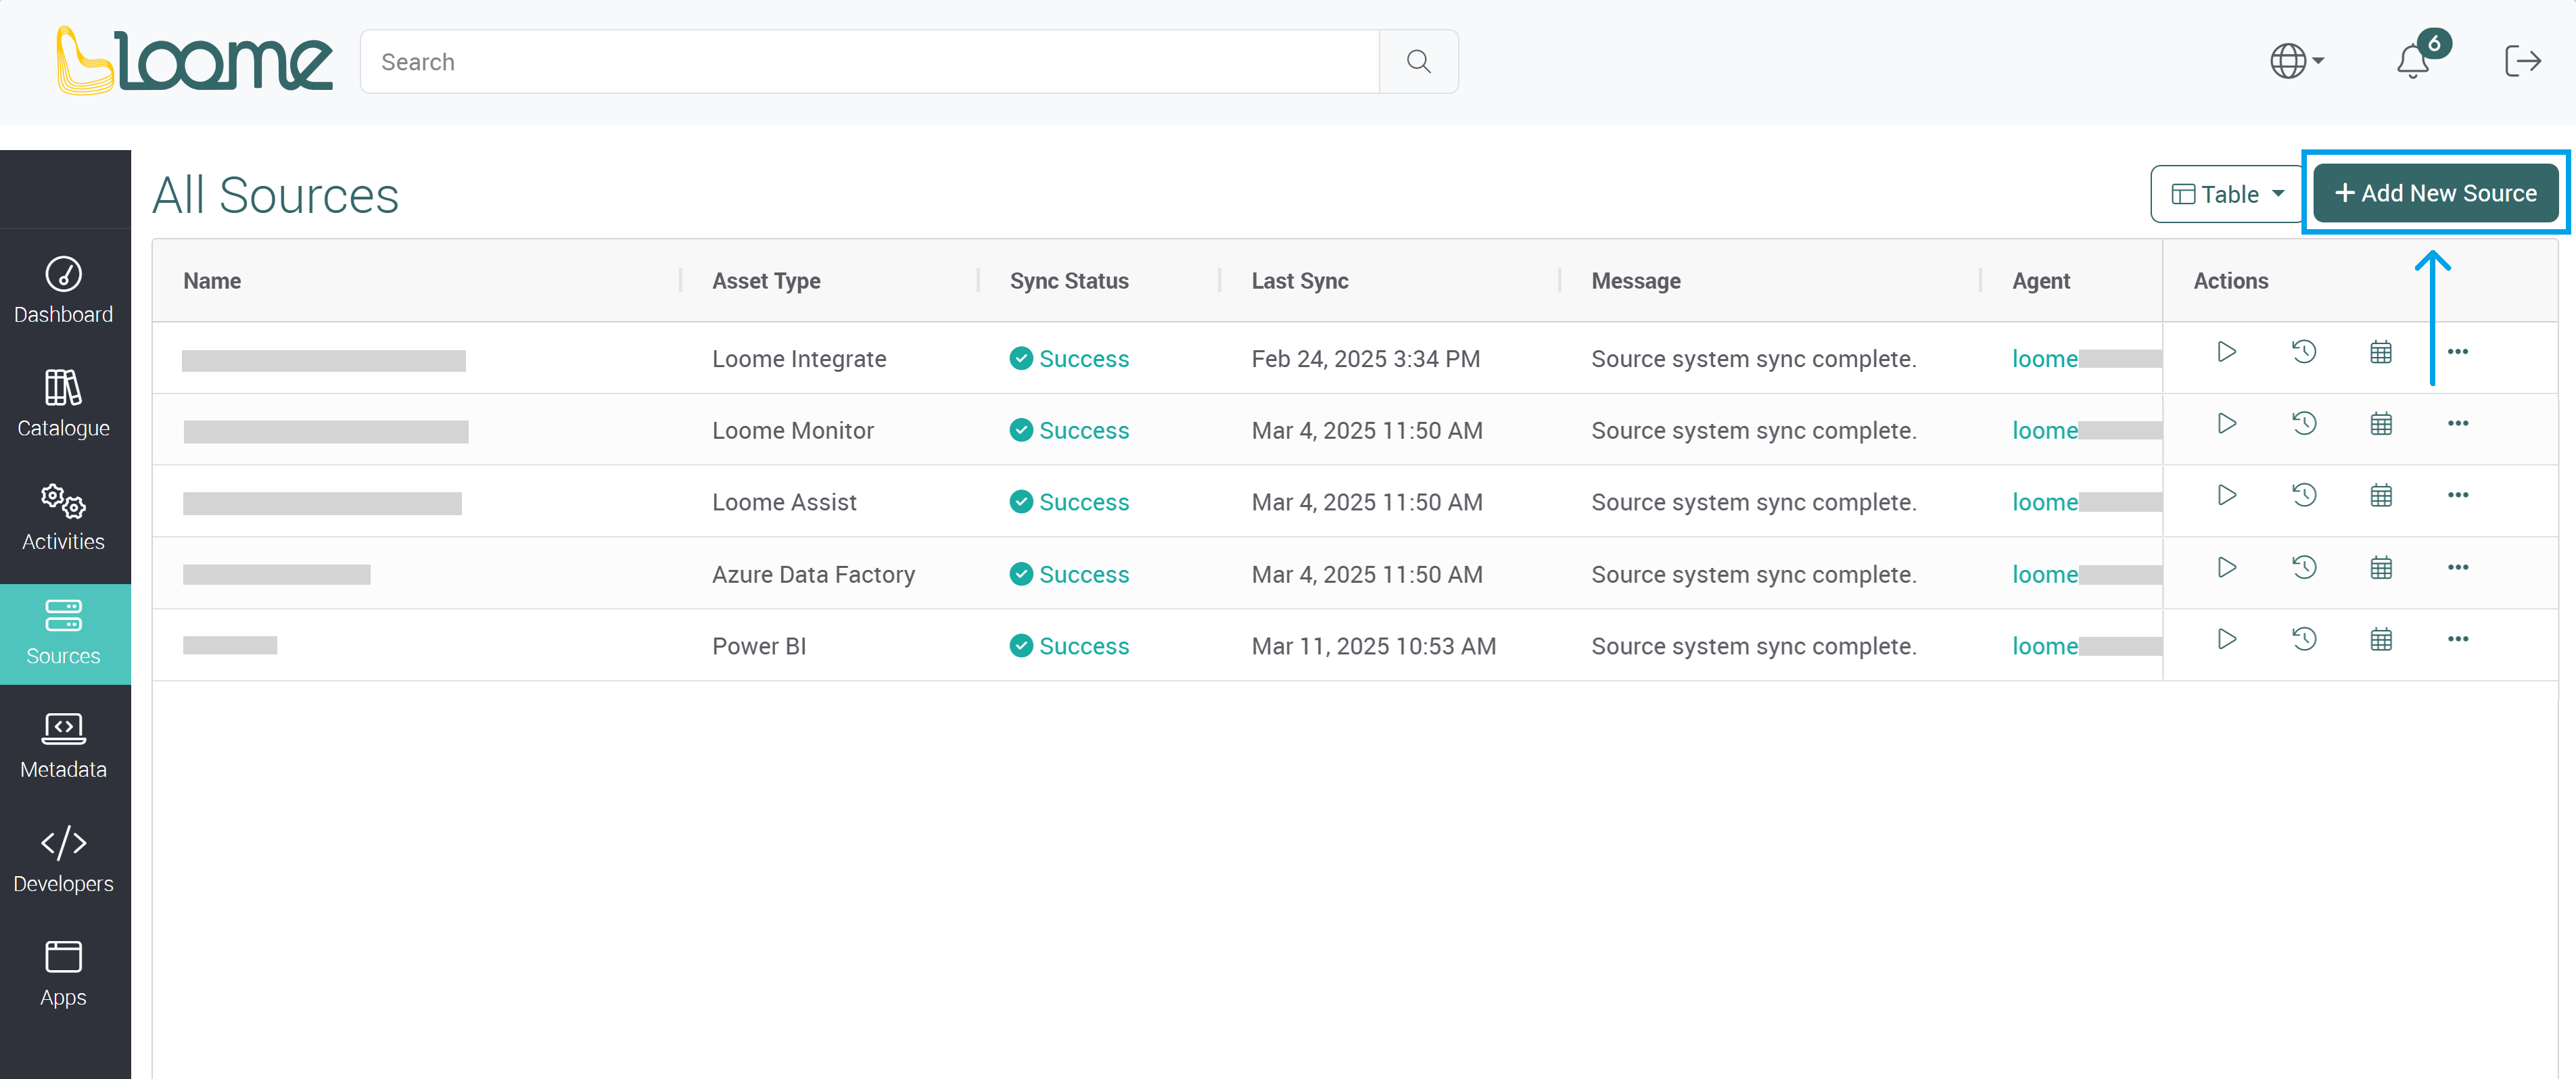Run sync for Azure Data Factory source
Viewport: 2576px width, 1079px height.
pyautogui.click(x=2226, y=568)
